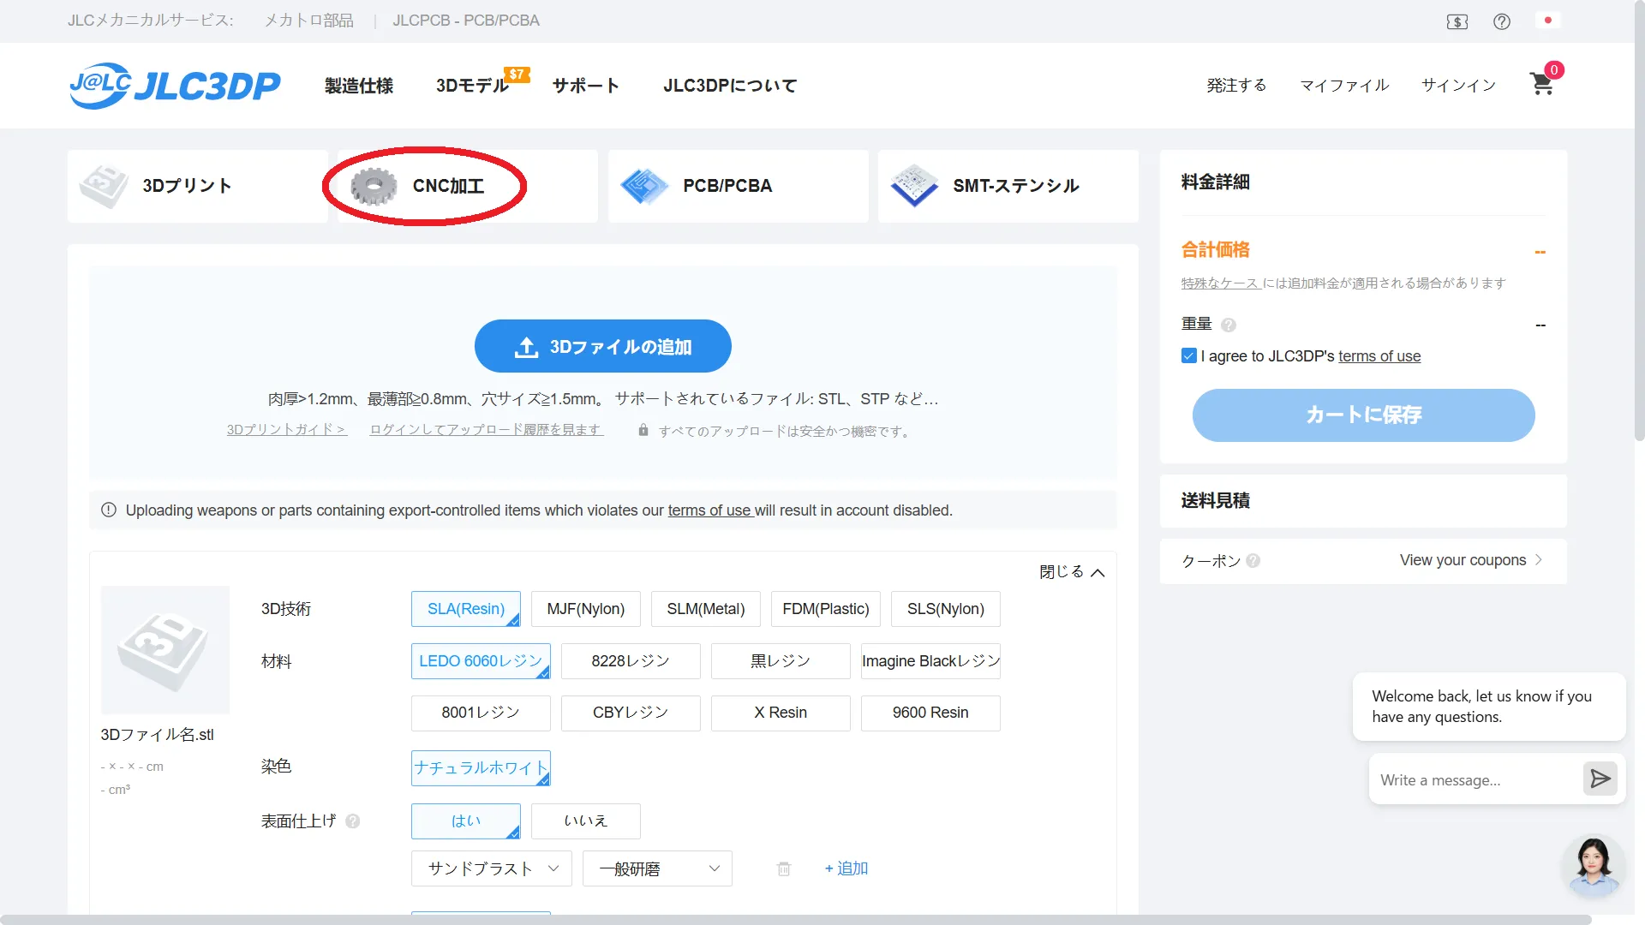Expand View your coupons
The width and height of the screenshot is (1645, 925).
pyautogui.click(x=1470, y=560)
